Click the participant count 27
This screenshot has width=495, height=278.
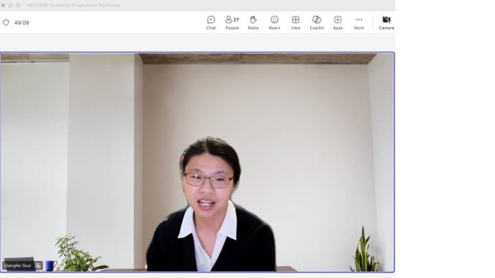point(236,20)
